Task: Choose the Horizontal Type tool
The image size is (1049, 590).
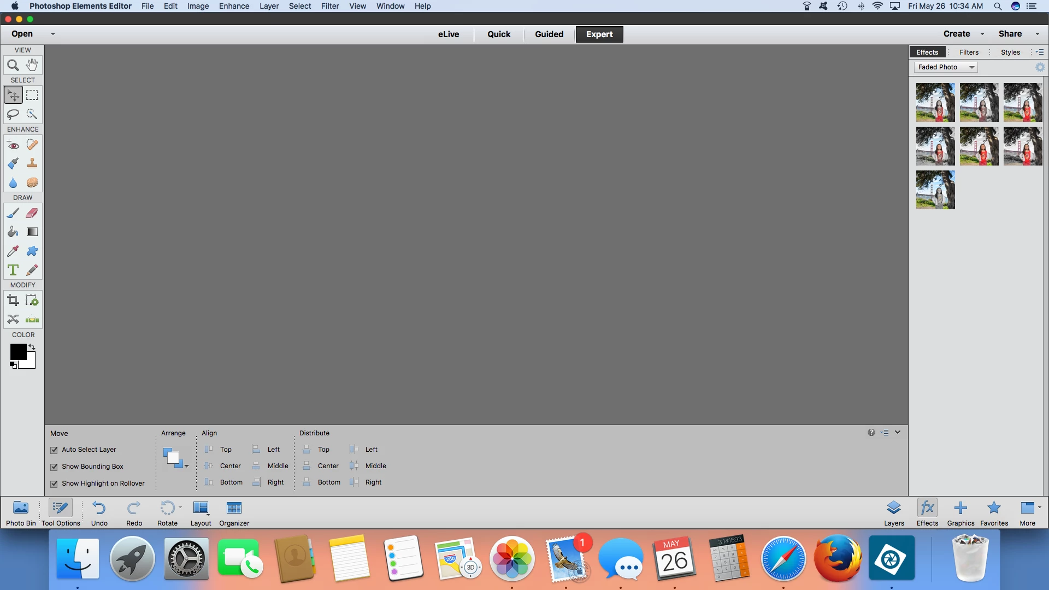Action: click(13, 270)
